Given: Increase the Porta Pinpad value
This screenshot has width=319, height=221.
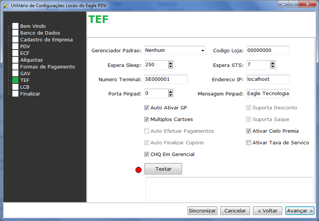Looking at the screenshot, I should click(x=170, y=92).
